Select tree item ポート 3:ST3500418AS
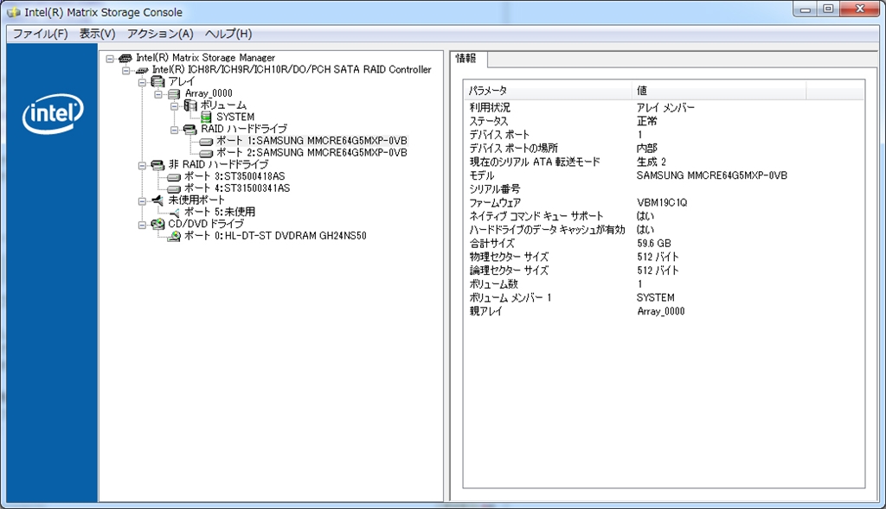This screenshot has height=509, width=886. click(x=234, y=176)
